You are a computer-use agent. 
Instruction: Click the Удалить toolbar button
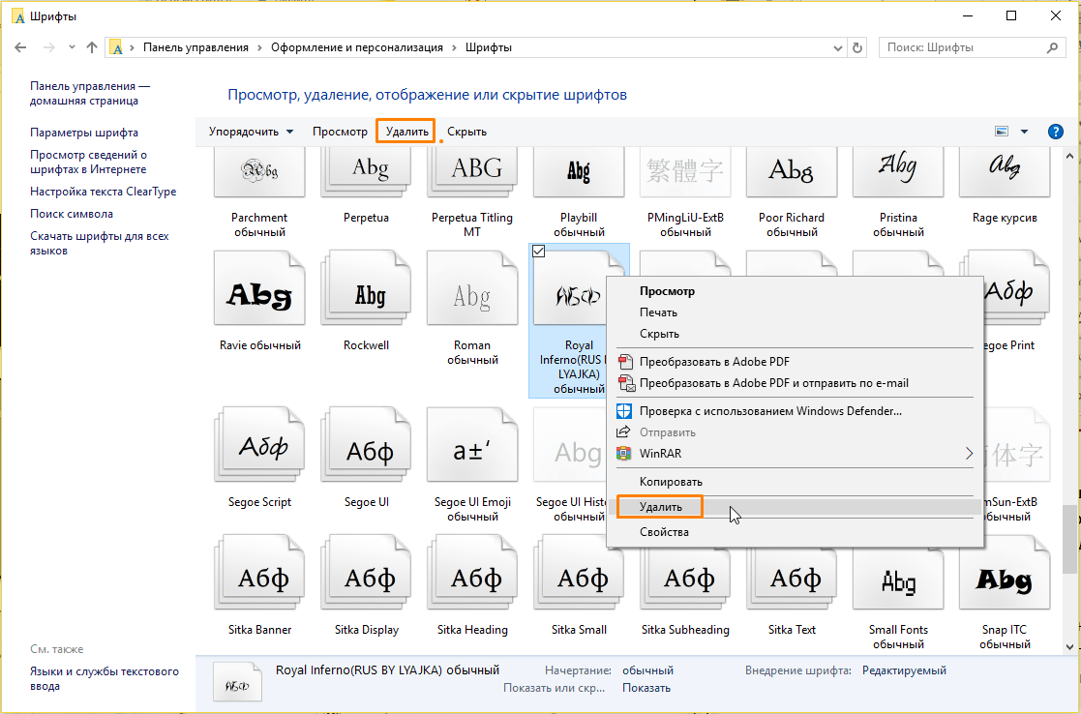pos(406,132)
